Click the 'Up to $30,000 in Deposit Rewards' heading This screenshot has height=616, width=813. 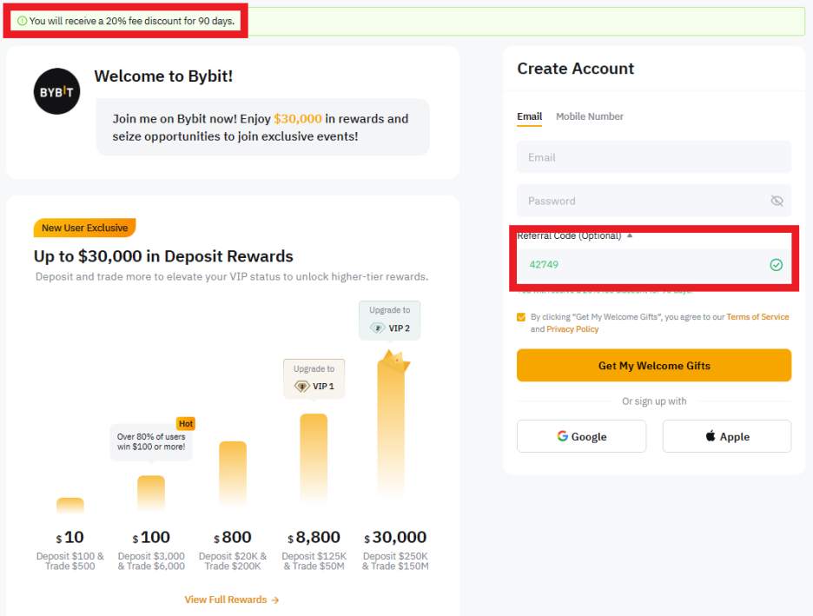(x=163, y=256)
